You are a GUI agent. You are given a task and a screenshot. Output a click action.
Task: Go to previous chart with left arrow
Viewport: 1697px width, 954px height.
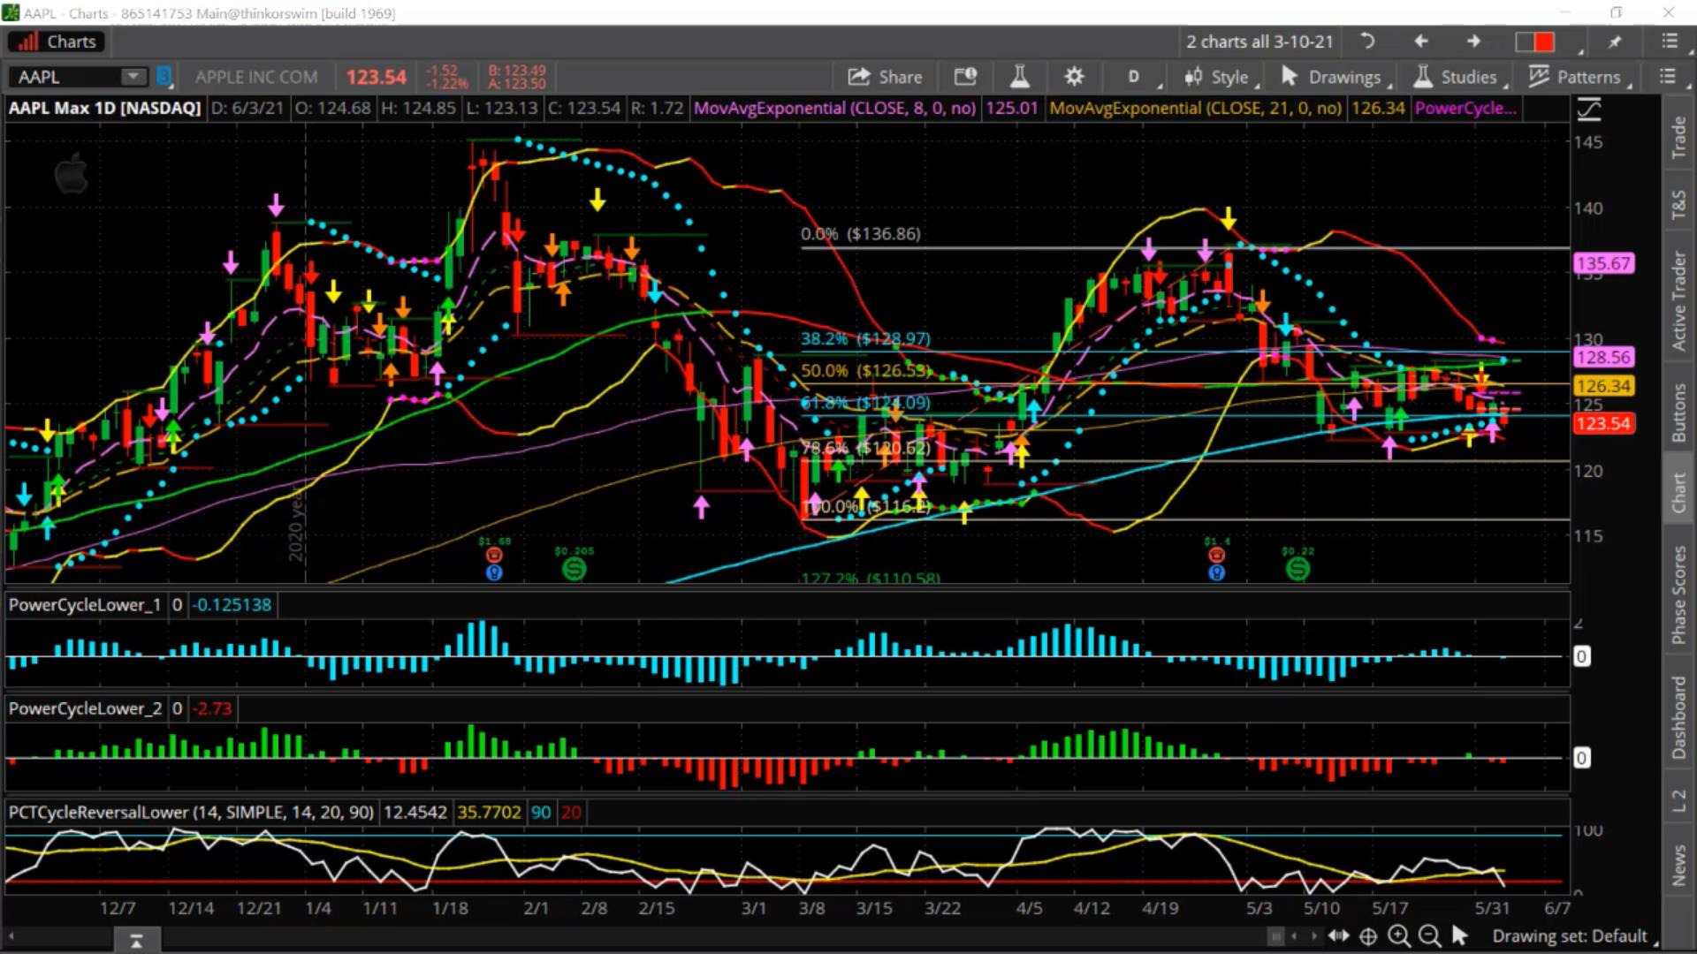coord(1420,42)
